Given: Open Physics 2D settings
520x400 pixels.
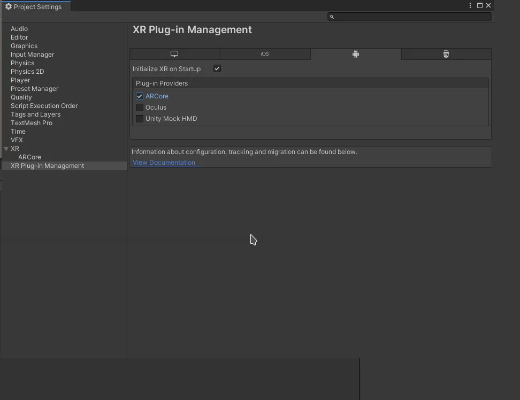Looking at the screenshot, I should [x=27, y=72].
